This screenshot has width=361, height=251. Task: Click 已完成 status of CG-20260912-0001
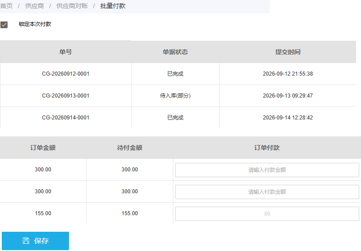click(175, 74)
